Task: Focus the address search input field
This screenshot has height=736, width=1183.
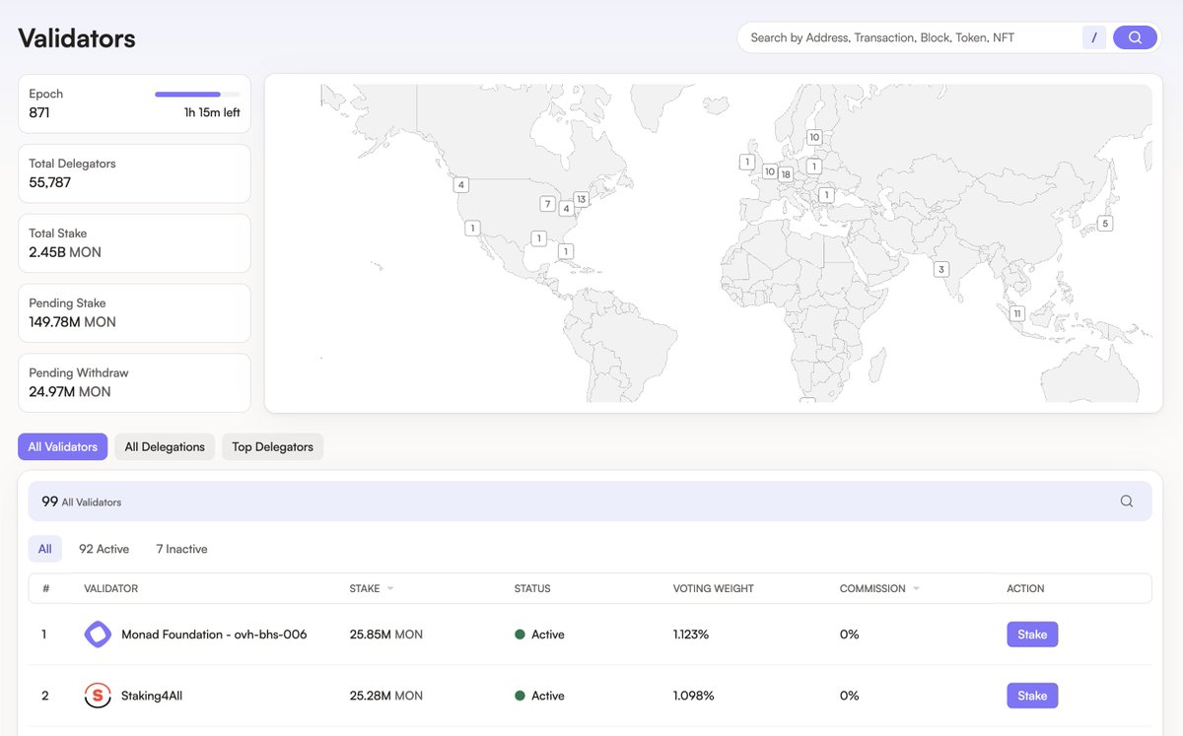Action: pyautogui.click(x=912, y=37)
